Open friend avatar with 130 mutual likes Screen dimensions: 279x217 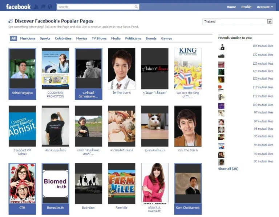(221, 56)
